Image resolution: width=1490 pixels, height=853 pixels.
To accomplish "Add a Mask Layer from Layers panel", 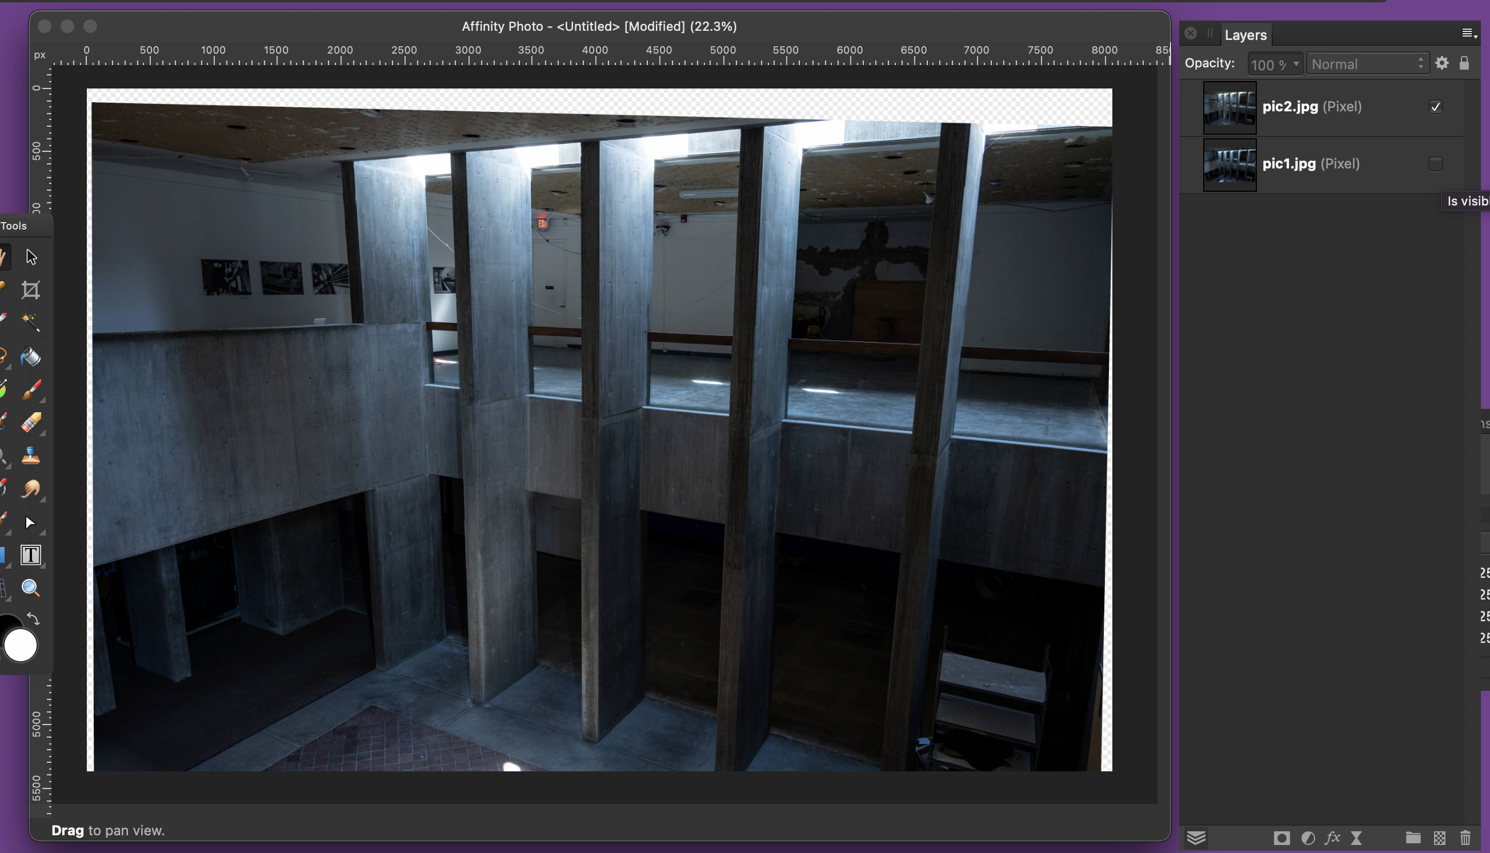I will tap(1282, 838).
